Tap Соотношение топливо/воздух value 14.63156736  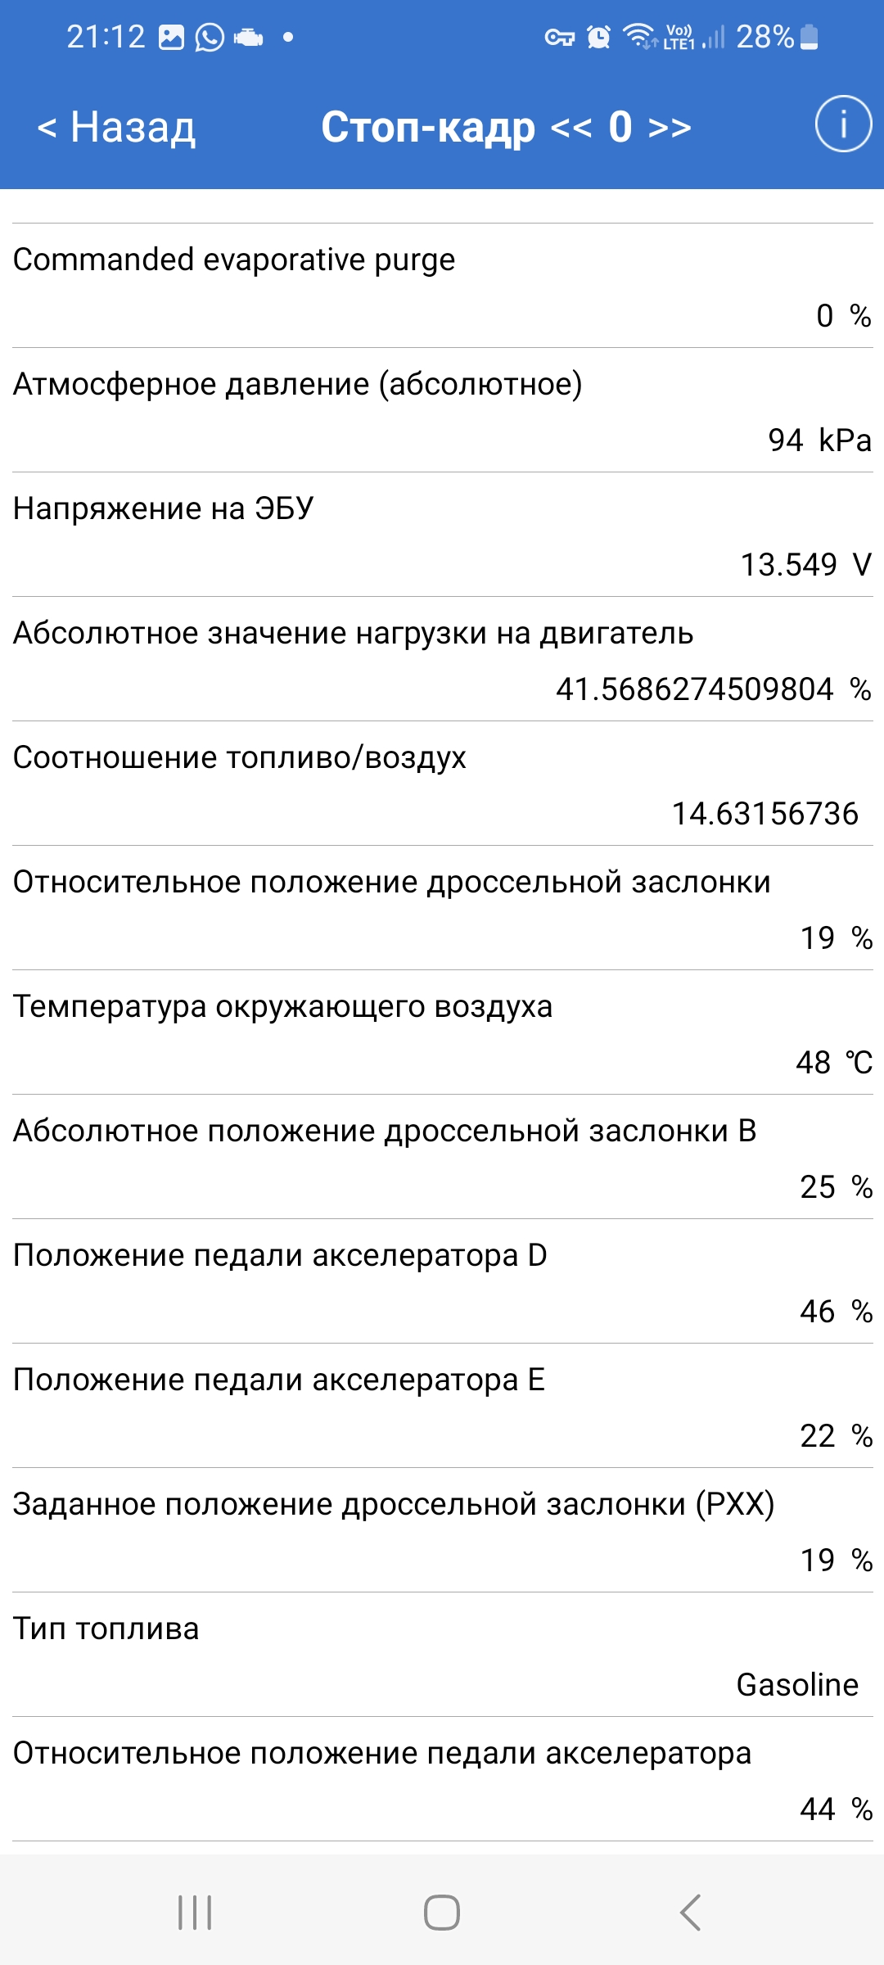(x=764, y=814)
